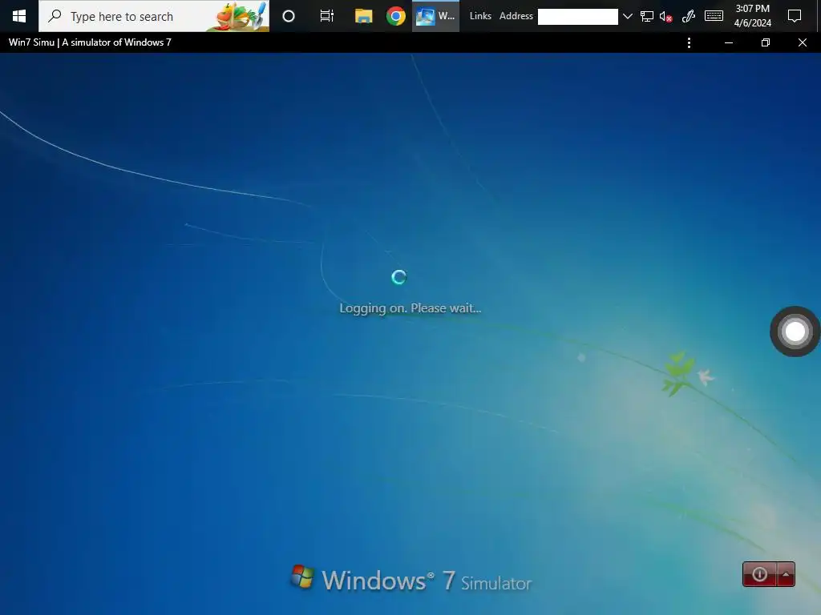Open Task View on taskbar
Image resolution: width=821 pixels, height=615 pixels.
(x=327, y=16)
